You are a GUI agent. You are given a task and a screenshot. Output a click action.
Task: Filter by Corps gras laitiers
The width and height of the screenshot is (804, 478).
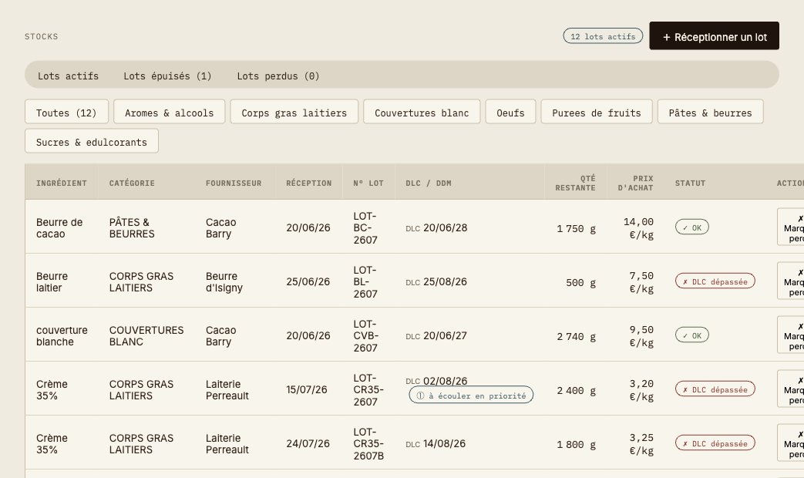294,112
